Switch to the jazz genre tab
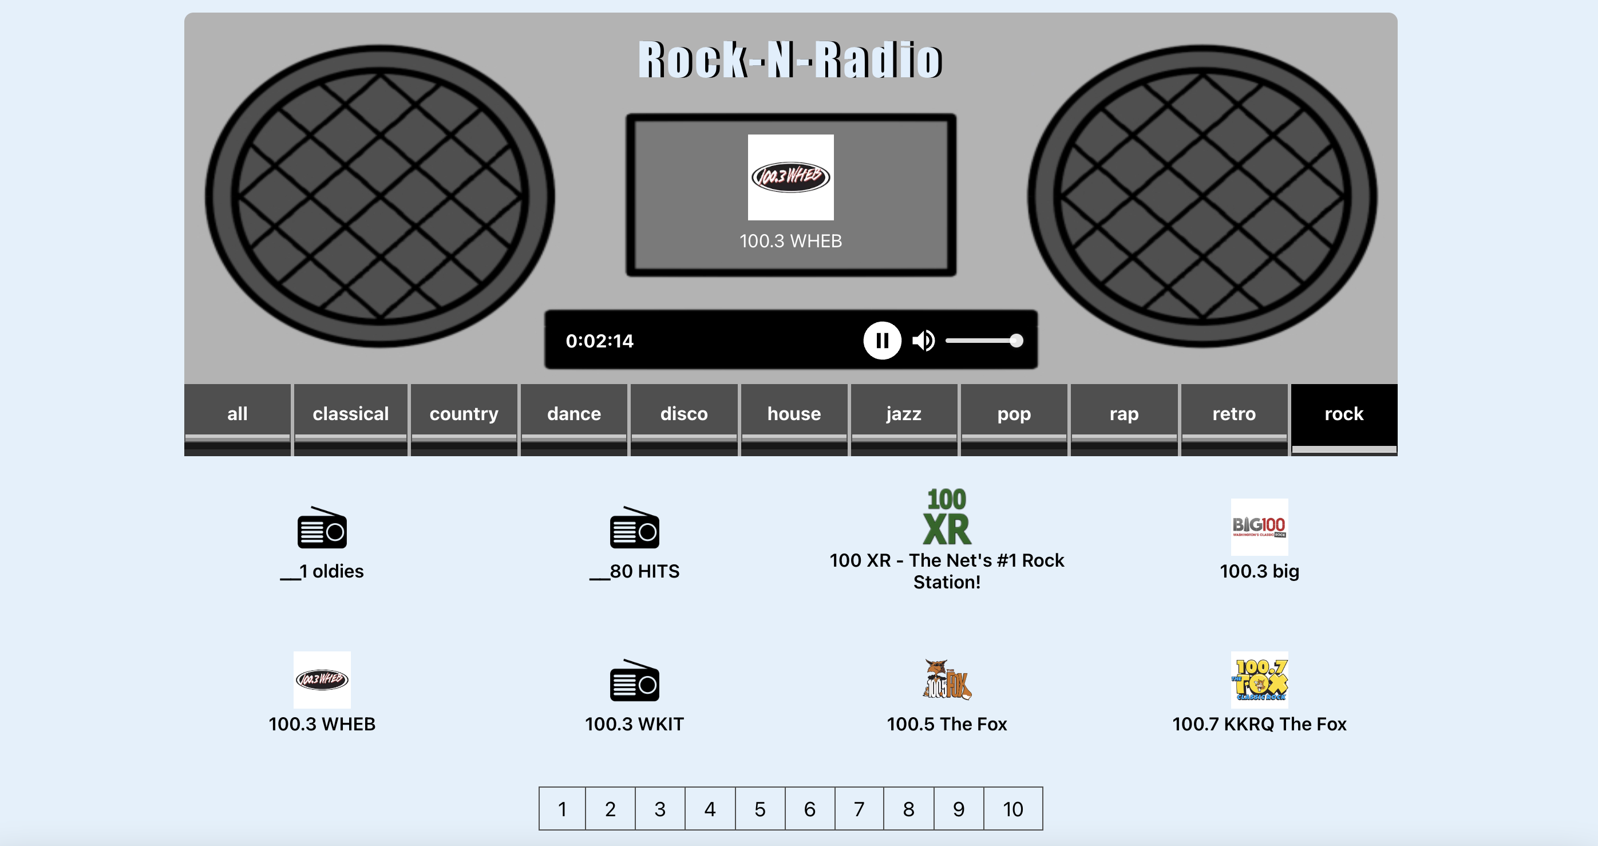Image resolution: width=1598 pixels, height=846 pixels. (x=904, y=413)
